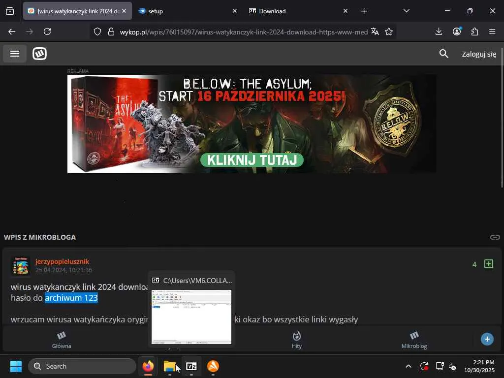The width and height of the screenshot is (504, 378).
Task: Bookmark this page with the star icon
Action: click(x=389, y=31)
